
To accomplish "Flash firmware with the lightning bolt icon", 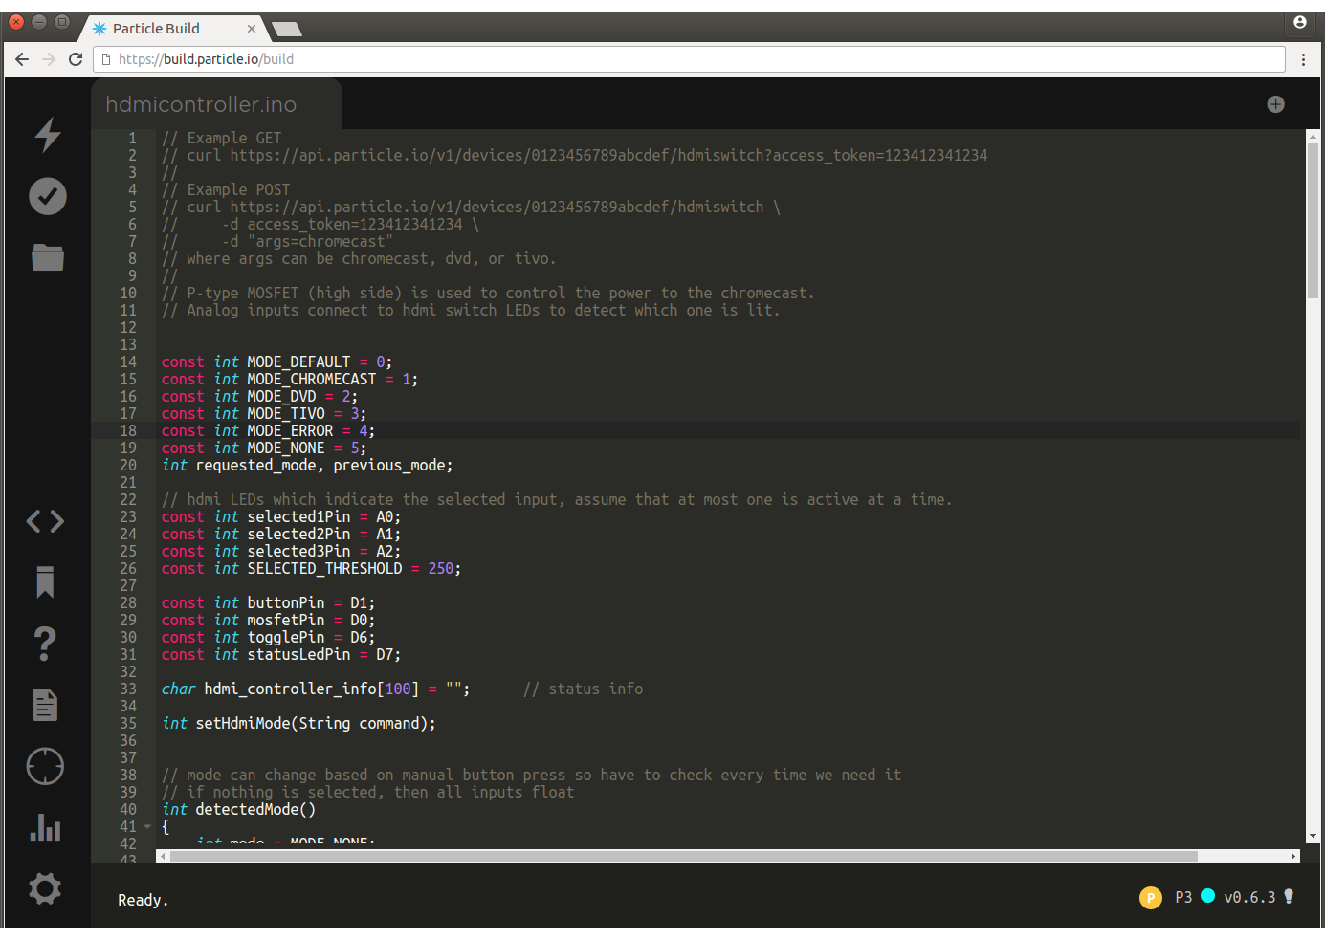I will point(47,135).
